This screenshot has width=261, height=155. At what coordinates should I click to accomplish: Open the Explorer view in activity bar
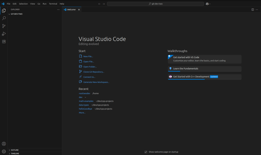[4, 10]
